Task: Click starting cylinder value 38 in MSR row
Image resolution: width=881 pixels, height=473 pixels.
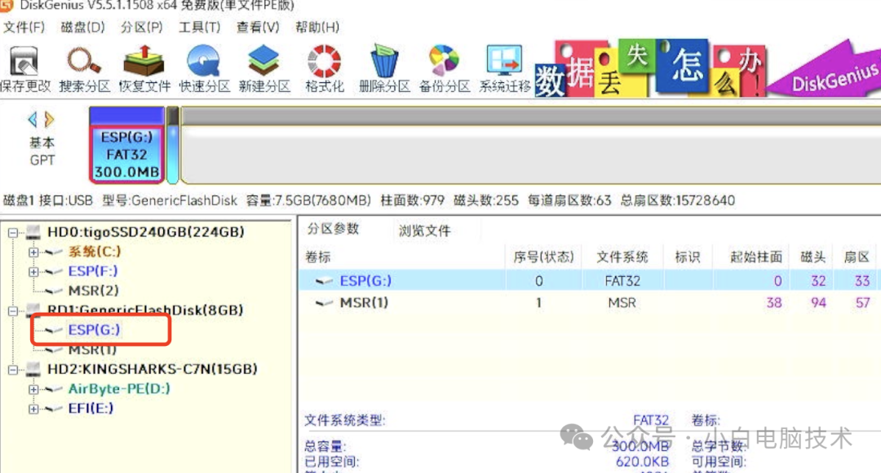Action: tap(774, 303)
